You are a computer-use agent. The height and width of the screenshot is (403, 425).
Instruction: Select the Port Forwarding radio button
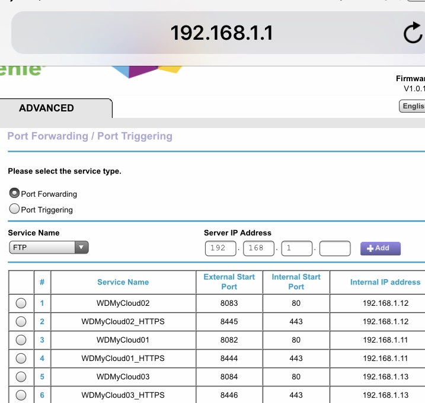[14, 193]
